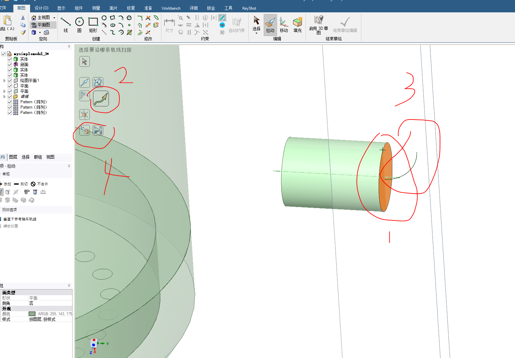Open the Workbench menu tab
The height and width of the screenshot is (358, 515).
tap(171, 8)
